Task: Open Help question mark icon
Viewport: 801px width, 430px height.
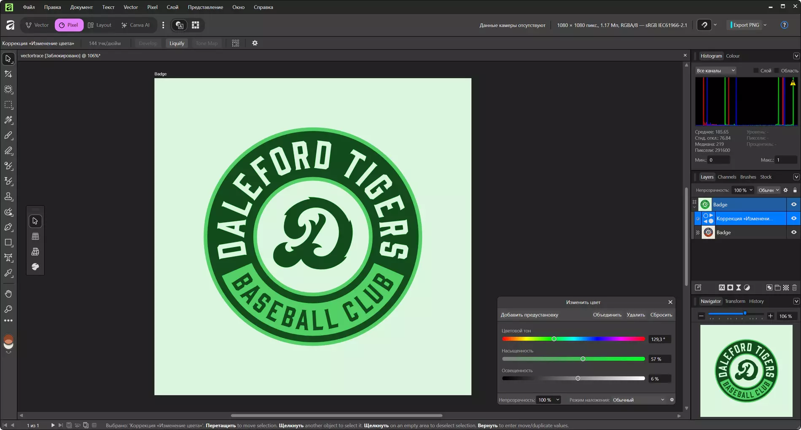Action: coord(784,25)
